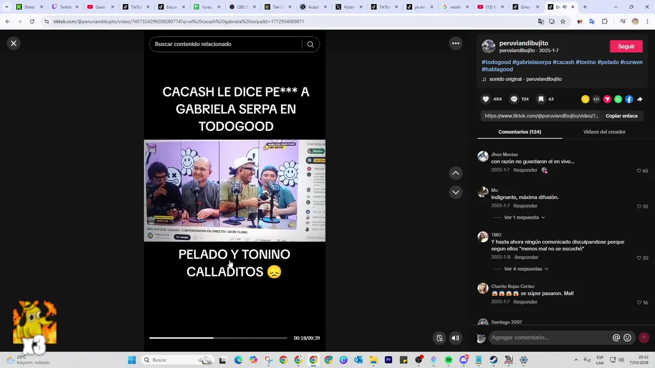Click the red post comment arrow
655x368 pixels.
[x=644, y=337]
